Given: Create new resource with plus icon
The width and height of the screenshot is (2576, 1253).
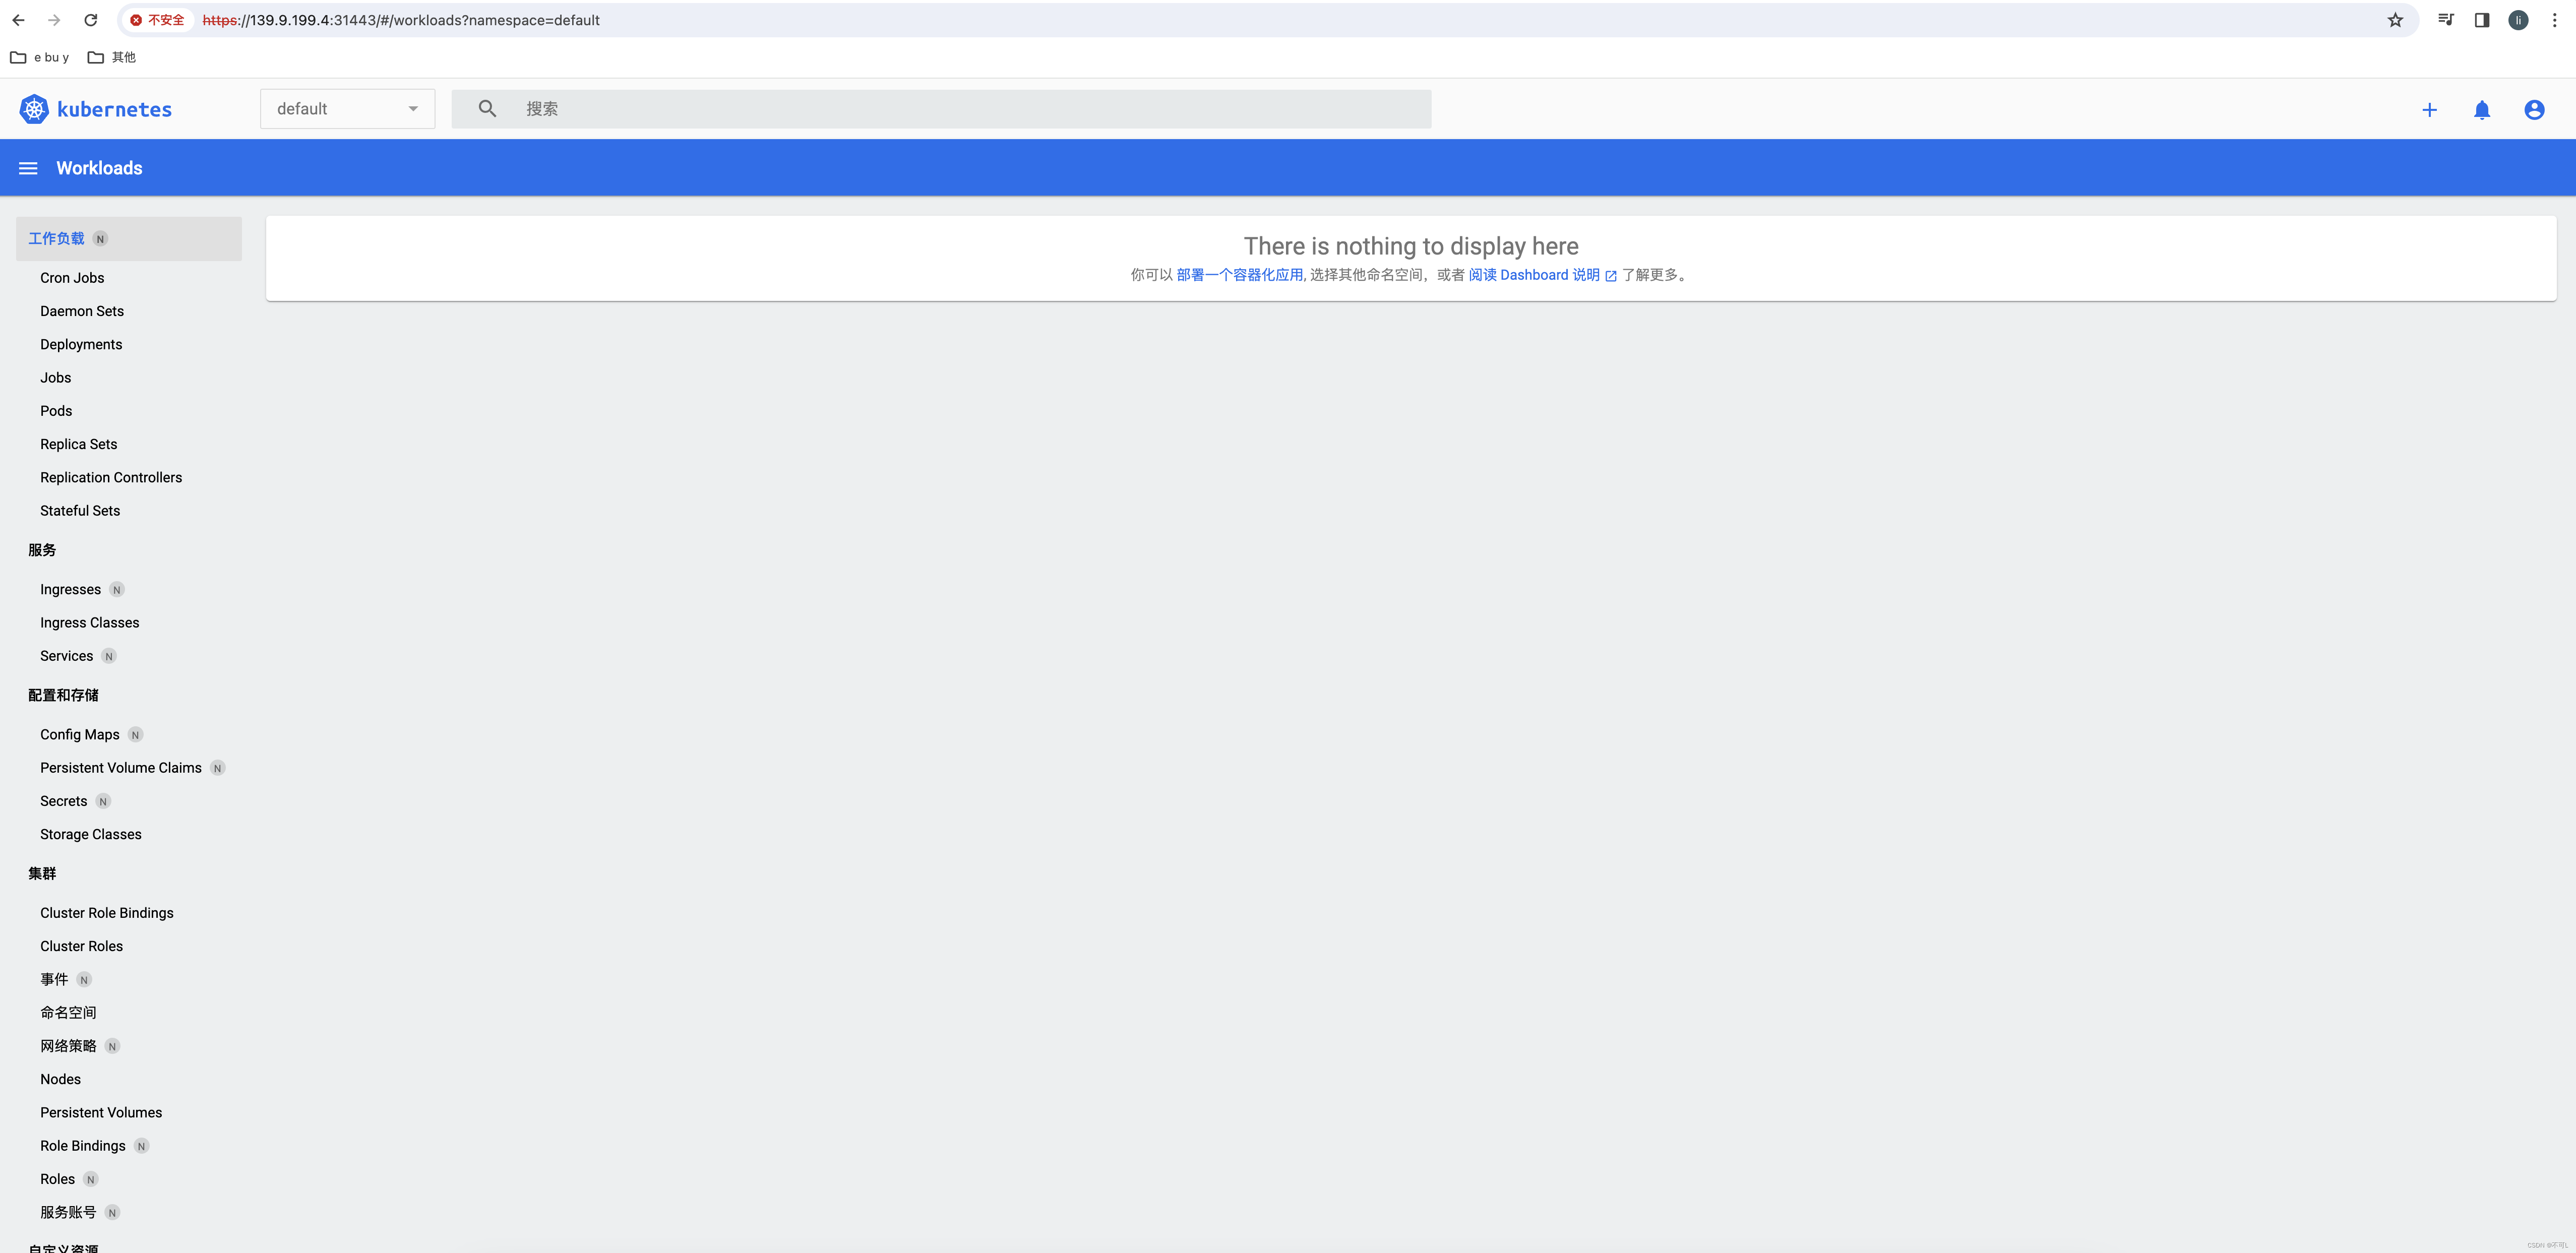Looking at the screenshot, I should coord(2429,110).
